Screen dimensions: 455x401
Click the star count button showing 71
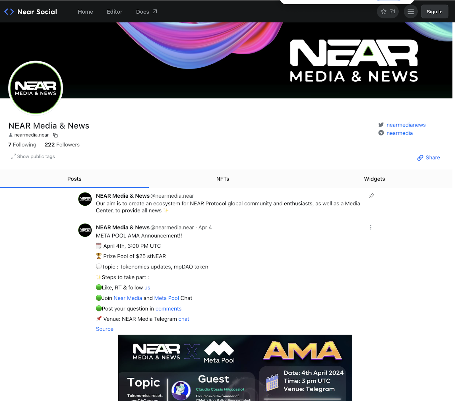pyautogui.click(x=388, y=12)
